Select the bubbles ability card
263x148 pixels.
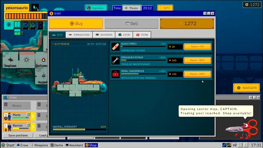(x=33, y=25)
